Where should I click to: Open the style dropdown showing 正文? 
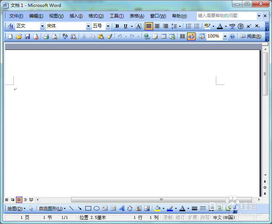pos(42,26)
